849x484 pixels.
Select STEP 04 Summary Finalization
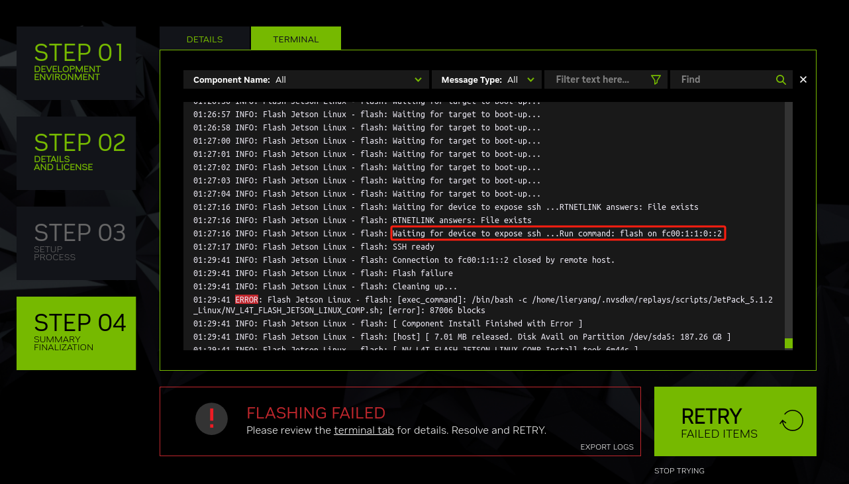[76, 333]
